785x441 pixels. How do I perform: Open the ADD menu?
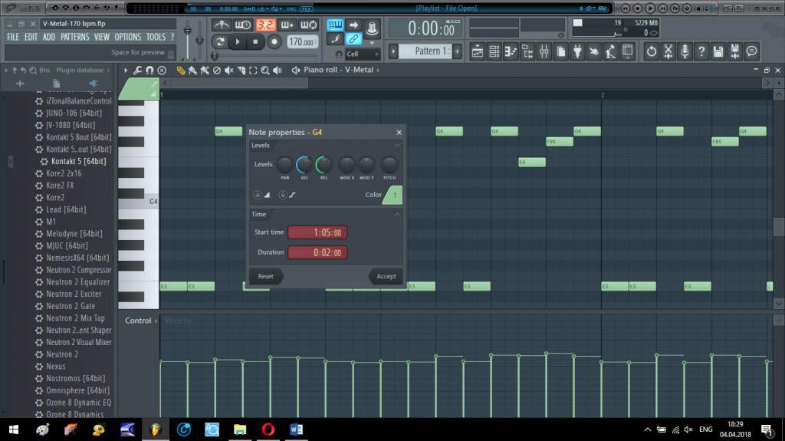49,37
